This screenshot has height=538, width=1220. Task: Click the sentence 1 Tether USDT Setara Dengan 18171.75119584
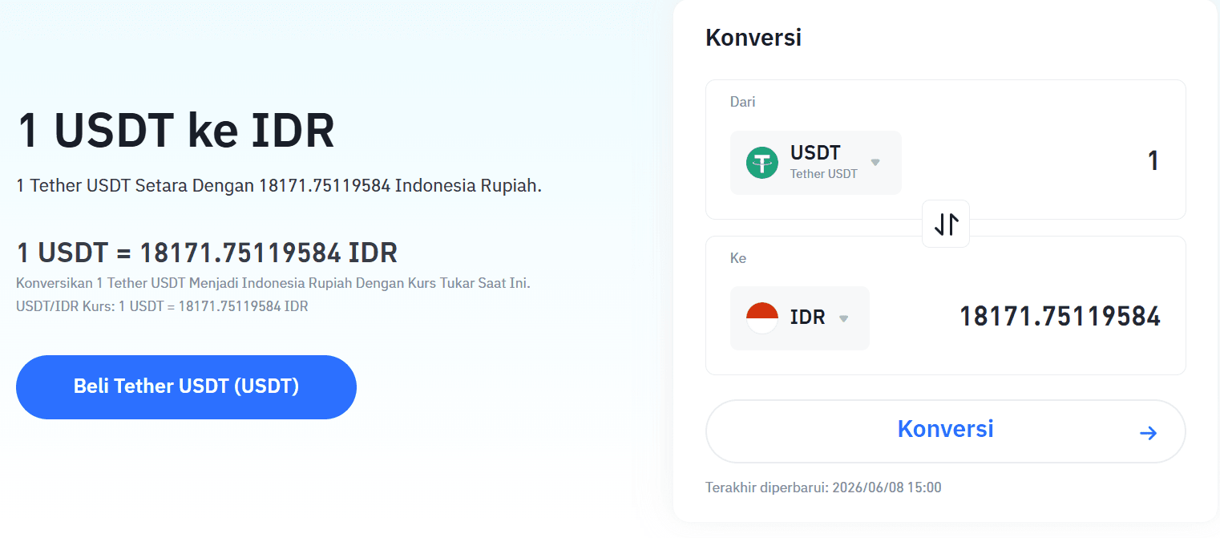tap(279, 186)
